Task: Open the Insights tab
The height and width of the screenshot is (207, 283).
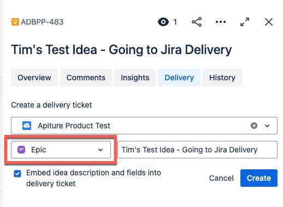Action: tap(135, 78)
